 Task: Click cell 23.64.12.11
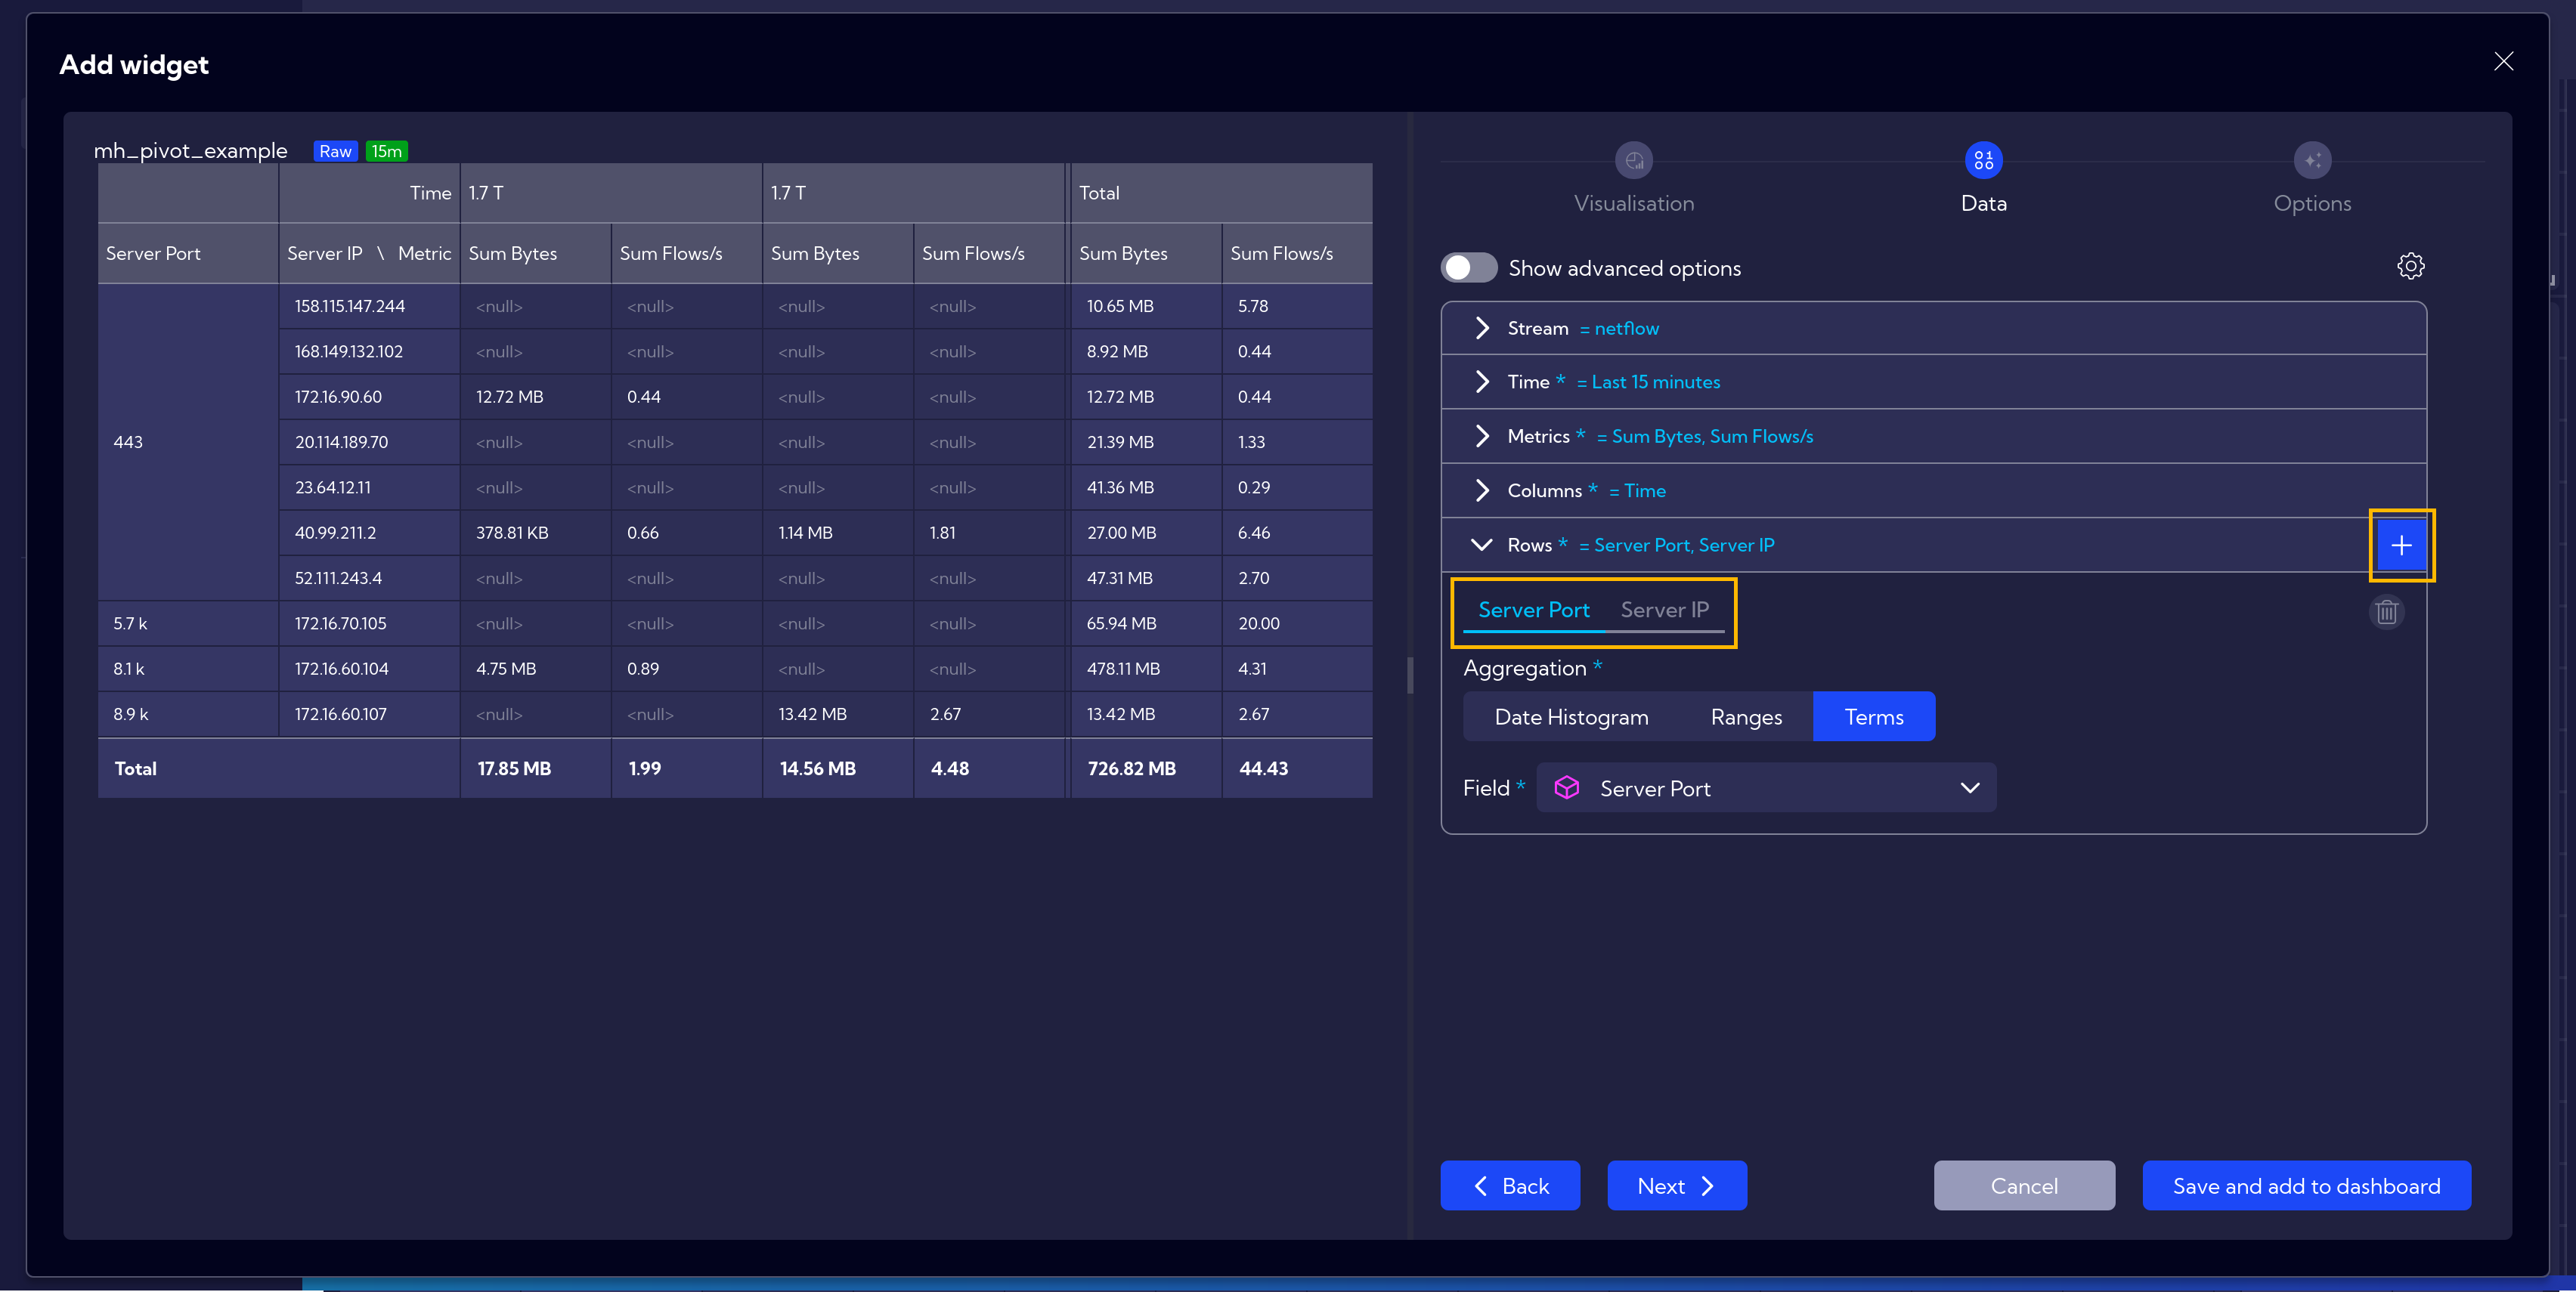tap(369, 487)
